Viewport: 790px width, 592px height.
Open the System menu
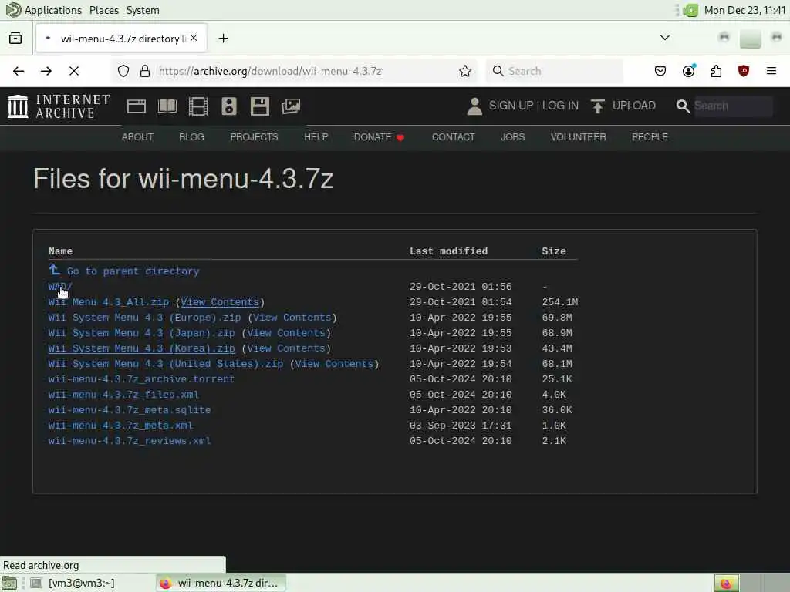[143, 10]
